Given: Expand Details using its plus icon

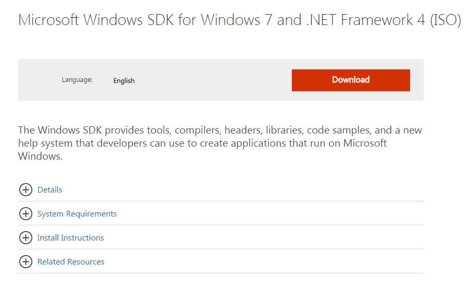Looking at the screenshot, I should 26,190.
